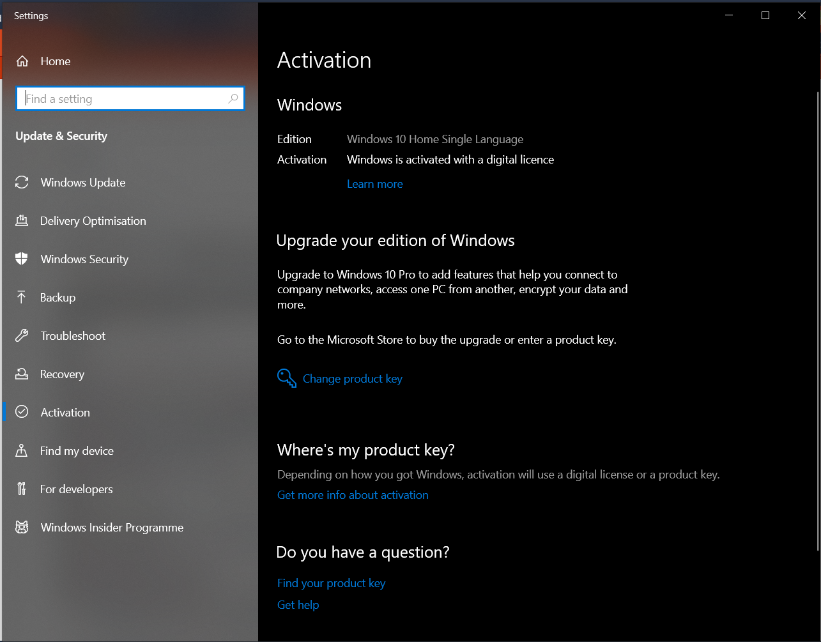The image size is (821, 642).
Task: Click the Windows 10 Home Single Language text
Action: pos(435,139)
